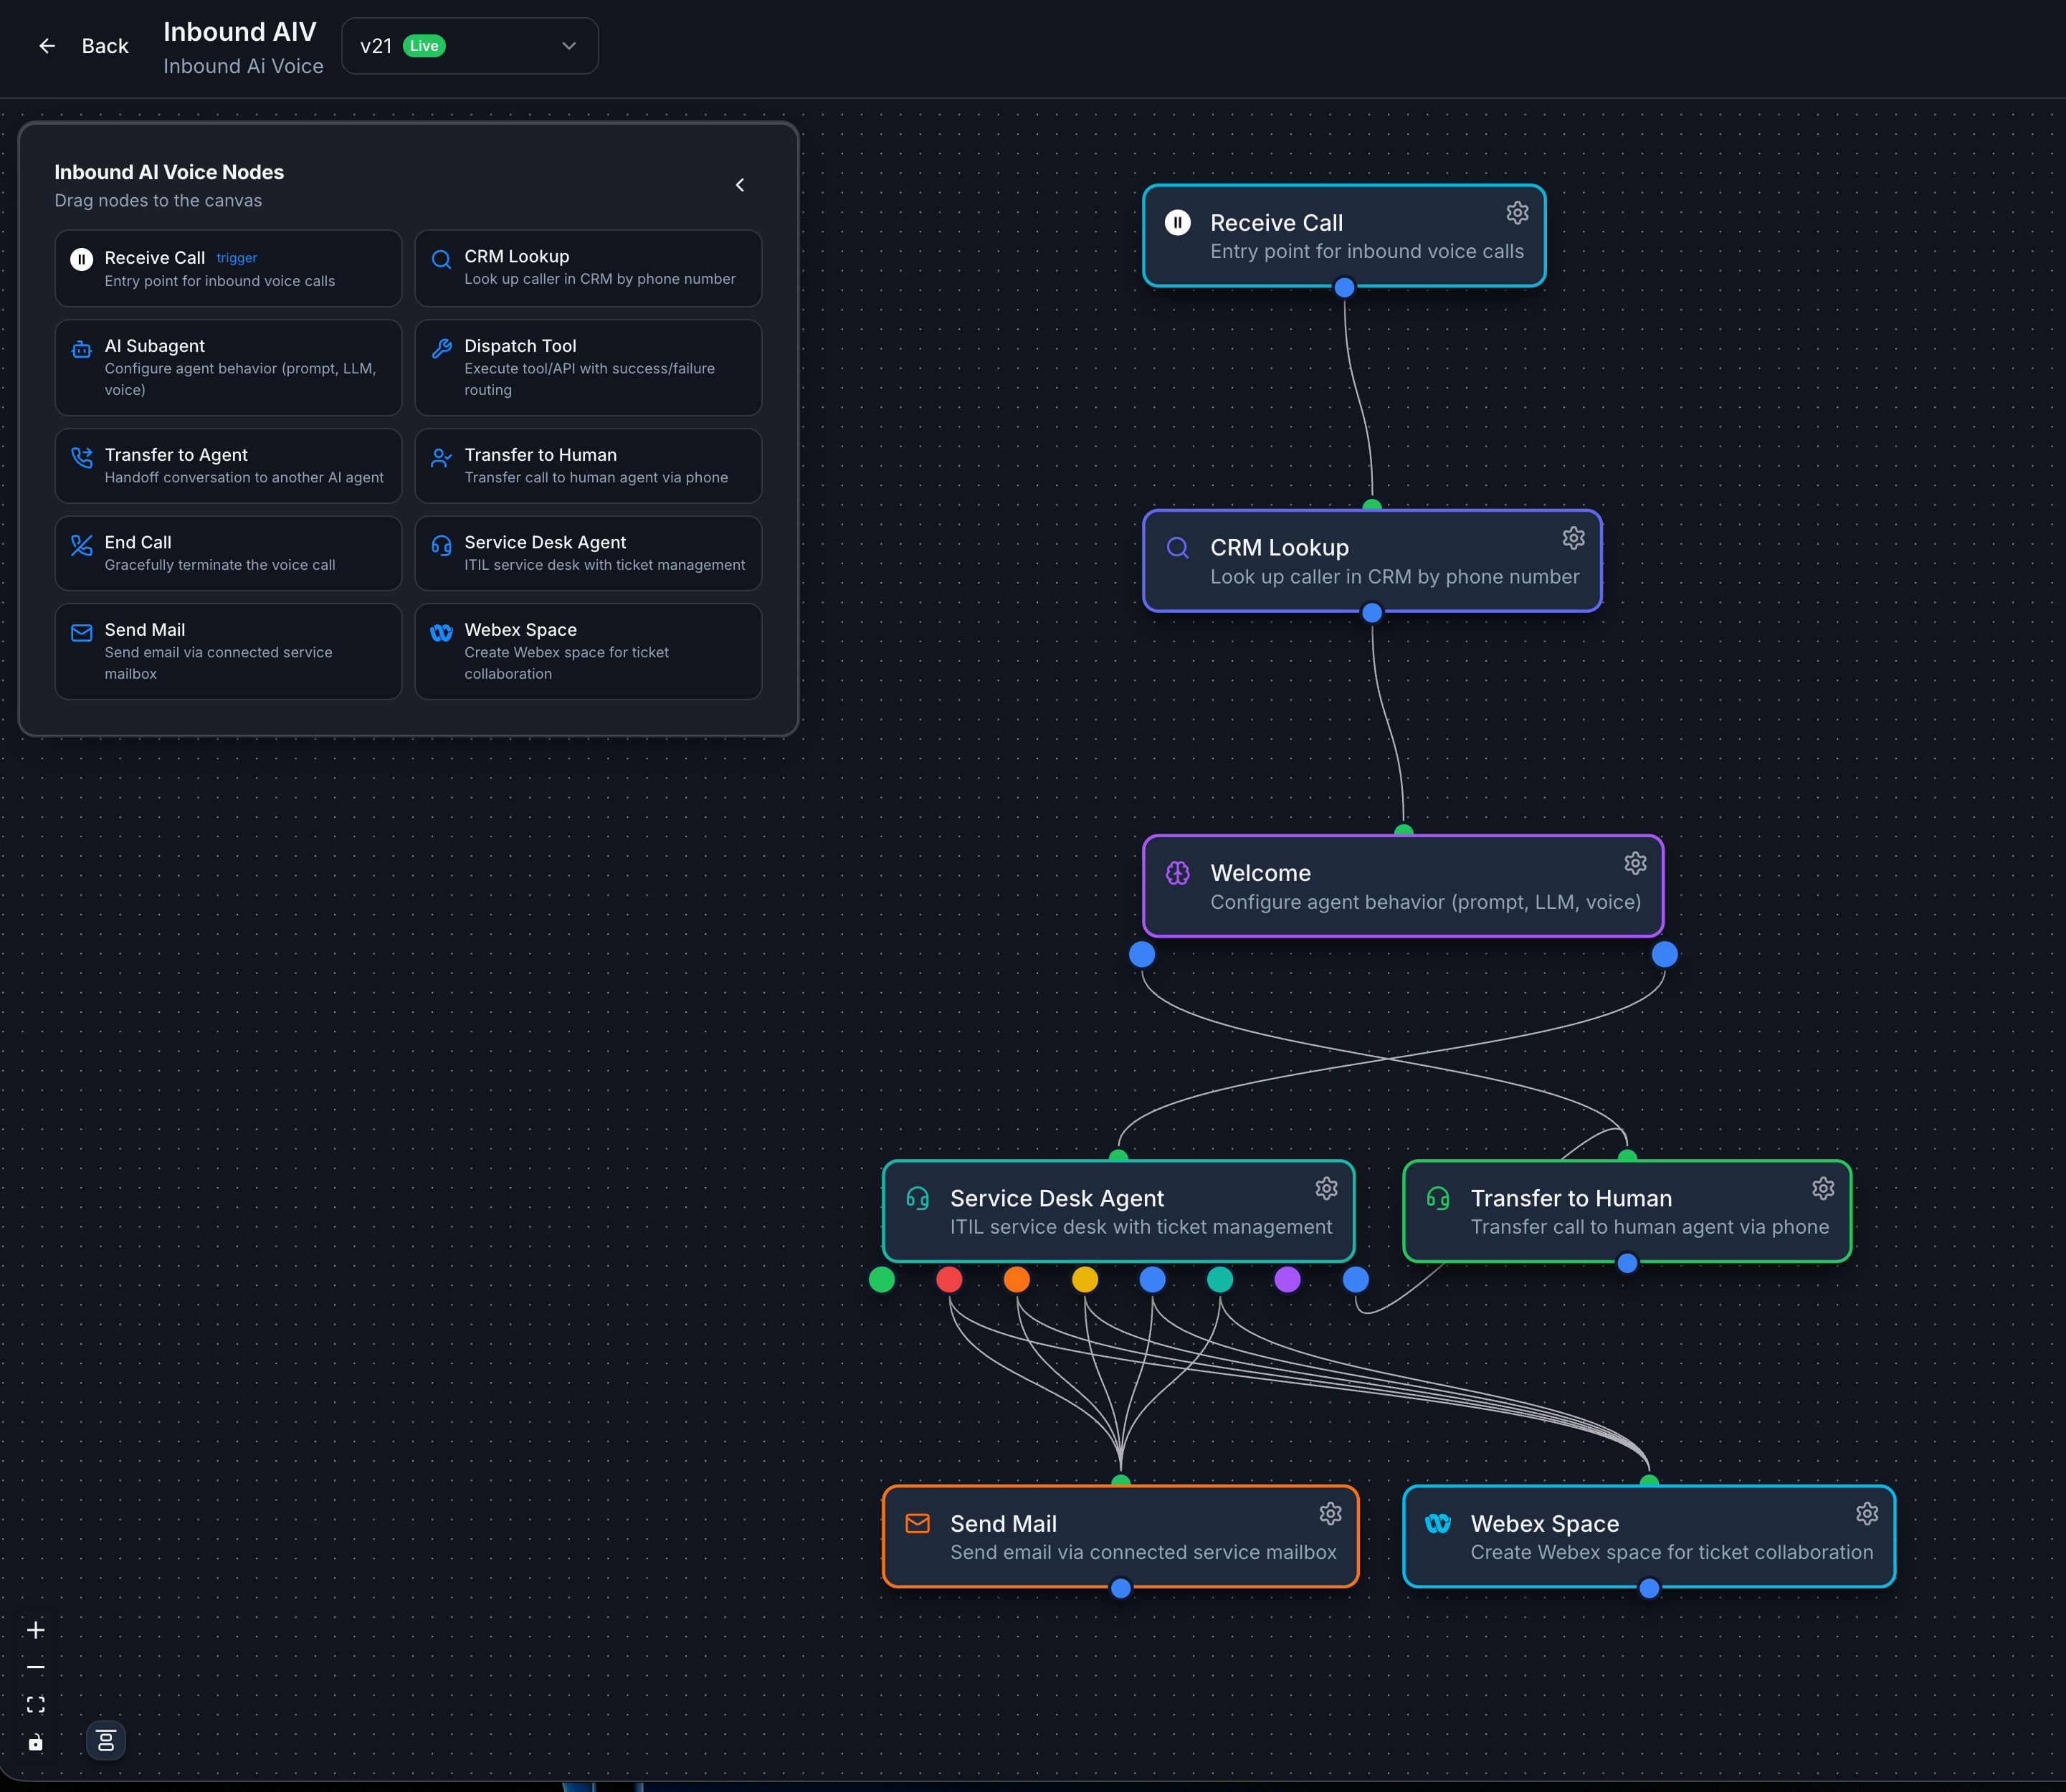Click the magnifier icon on CRM Lookup node
The height and width of the screenshot is (1792, 2066).
coord(1178,548)
